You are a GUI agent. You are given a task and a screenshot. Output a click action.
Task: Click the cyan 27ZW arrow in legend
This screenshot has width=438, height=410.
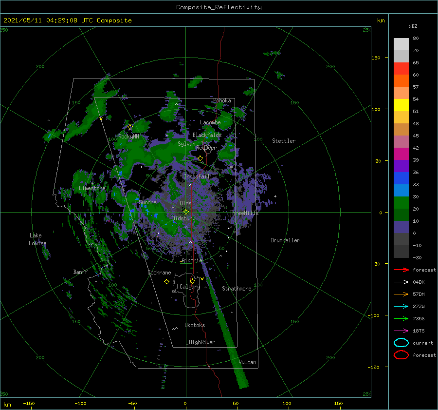point(401,307)
